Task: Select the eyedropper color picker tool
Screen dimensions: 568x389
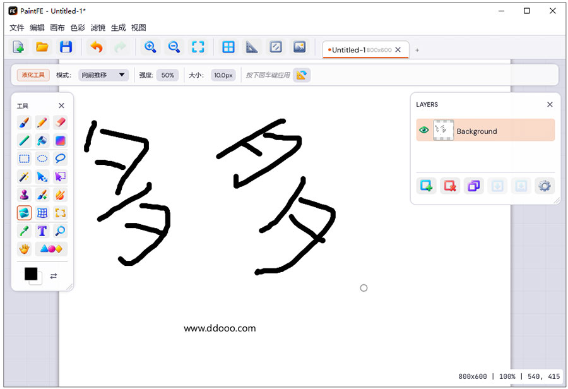Action: click(24, 230)
